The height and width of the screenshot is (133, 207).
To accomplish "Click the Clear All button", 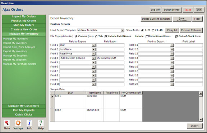I will click(x=172, y=30).
